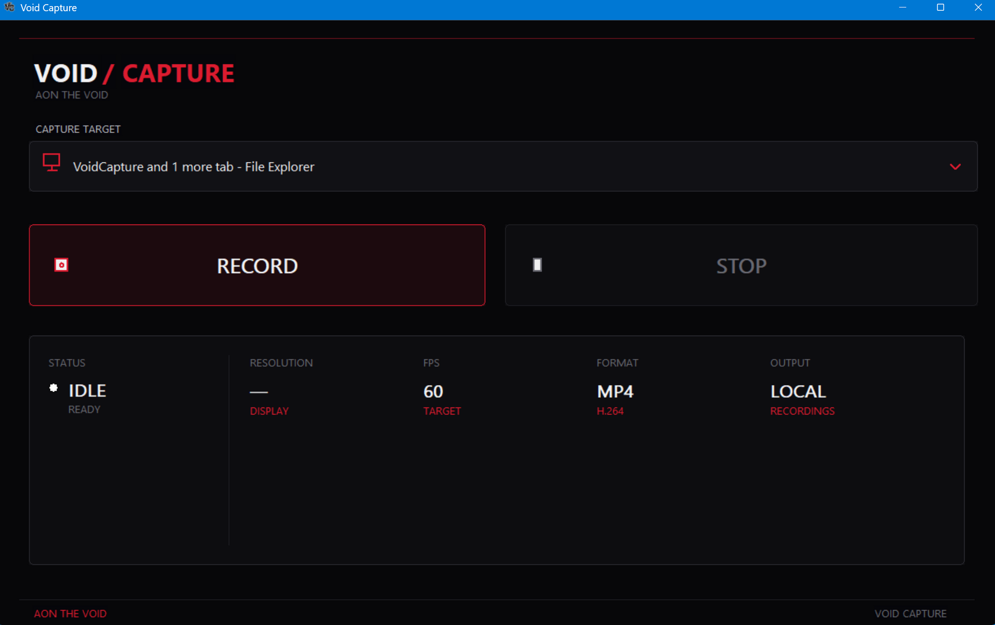Image resolution: width=995 pixels, height=625 pixels.
Task: Click the red chevron dropdown arrow
Action: point(955,167)
